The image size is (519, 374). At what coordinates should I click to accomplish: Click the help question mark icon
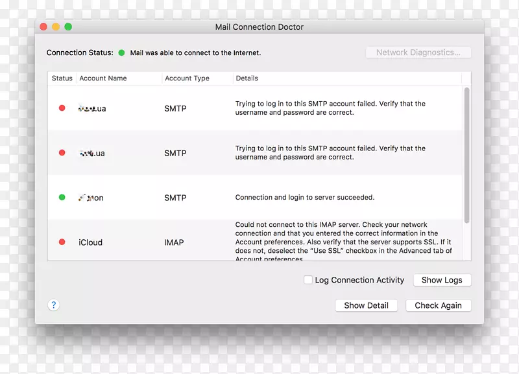pos(54,305)
